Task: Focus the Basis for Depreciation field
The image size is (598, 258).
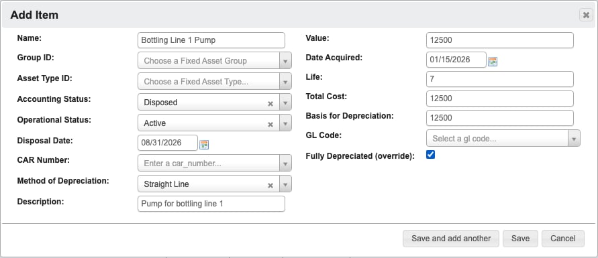Action: tap(499, 117)
